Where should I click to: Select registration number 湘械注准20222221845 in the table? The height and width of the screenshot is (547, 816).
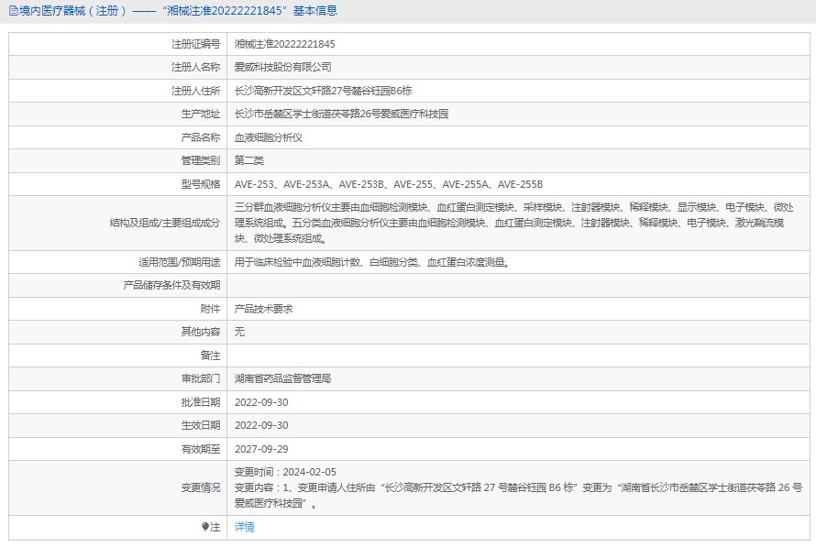click(284, 44)
